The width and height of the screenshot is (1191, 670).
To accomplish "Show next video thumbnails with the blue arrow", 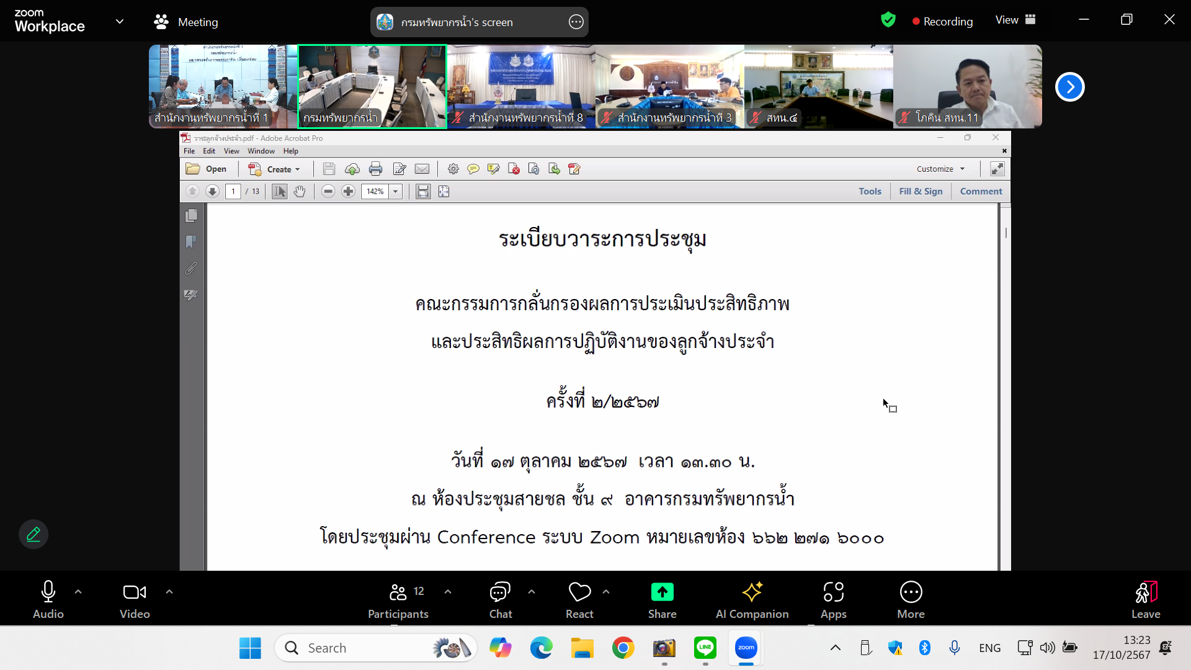I will 1069,87.
